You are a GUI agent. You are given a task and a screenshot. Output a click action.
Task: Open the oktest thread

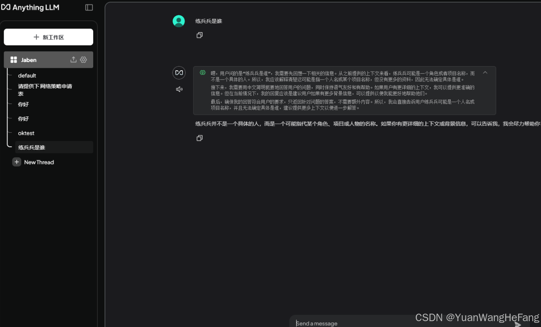point(27,133)
